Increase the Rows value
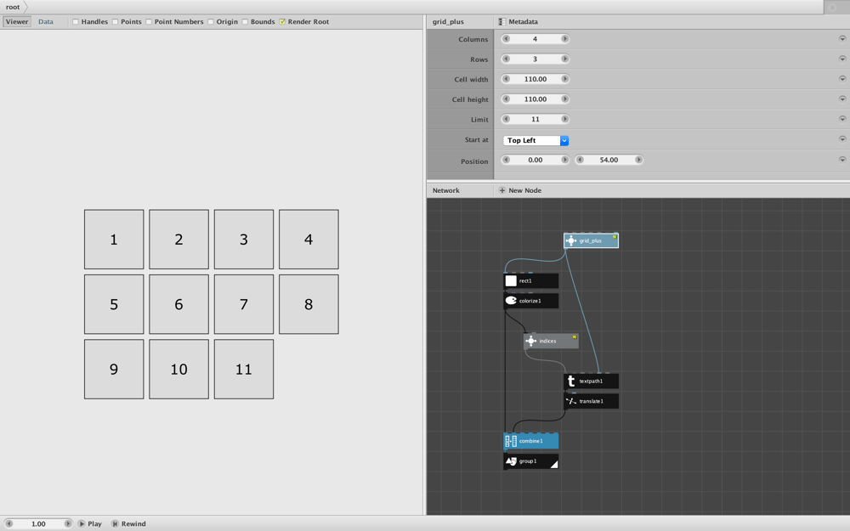The image size is (850, 531). (564, 59)
